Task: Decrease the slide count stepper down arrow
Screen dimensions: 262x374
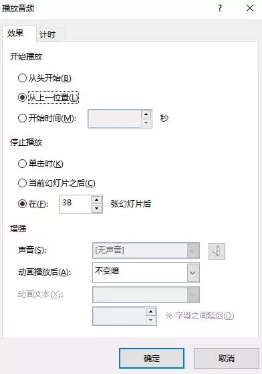Action: pos(96,209)
